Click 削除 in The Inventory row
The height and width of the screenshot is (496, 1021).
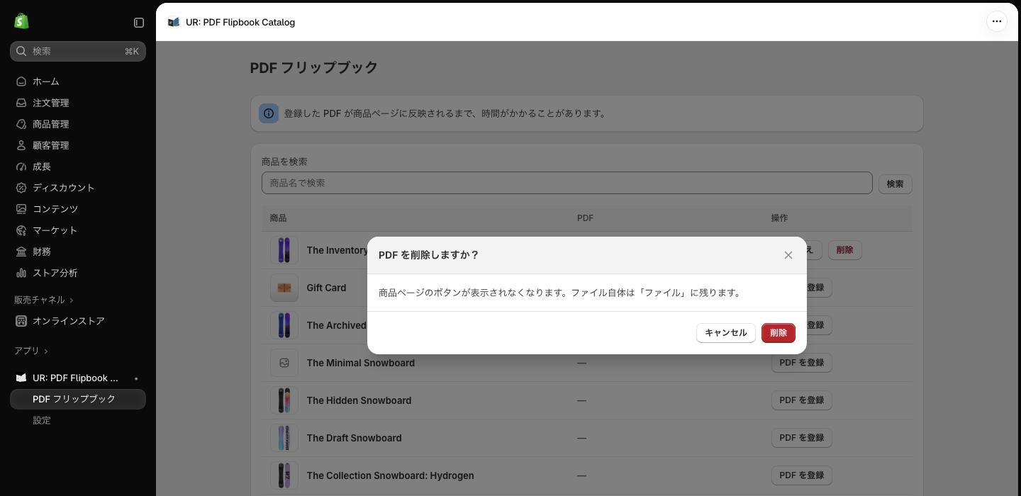tap(845, 250)
